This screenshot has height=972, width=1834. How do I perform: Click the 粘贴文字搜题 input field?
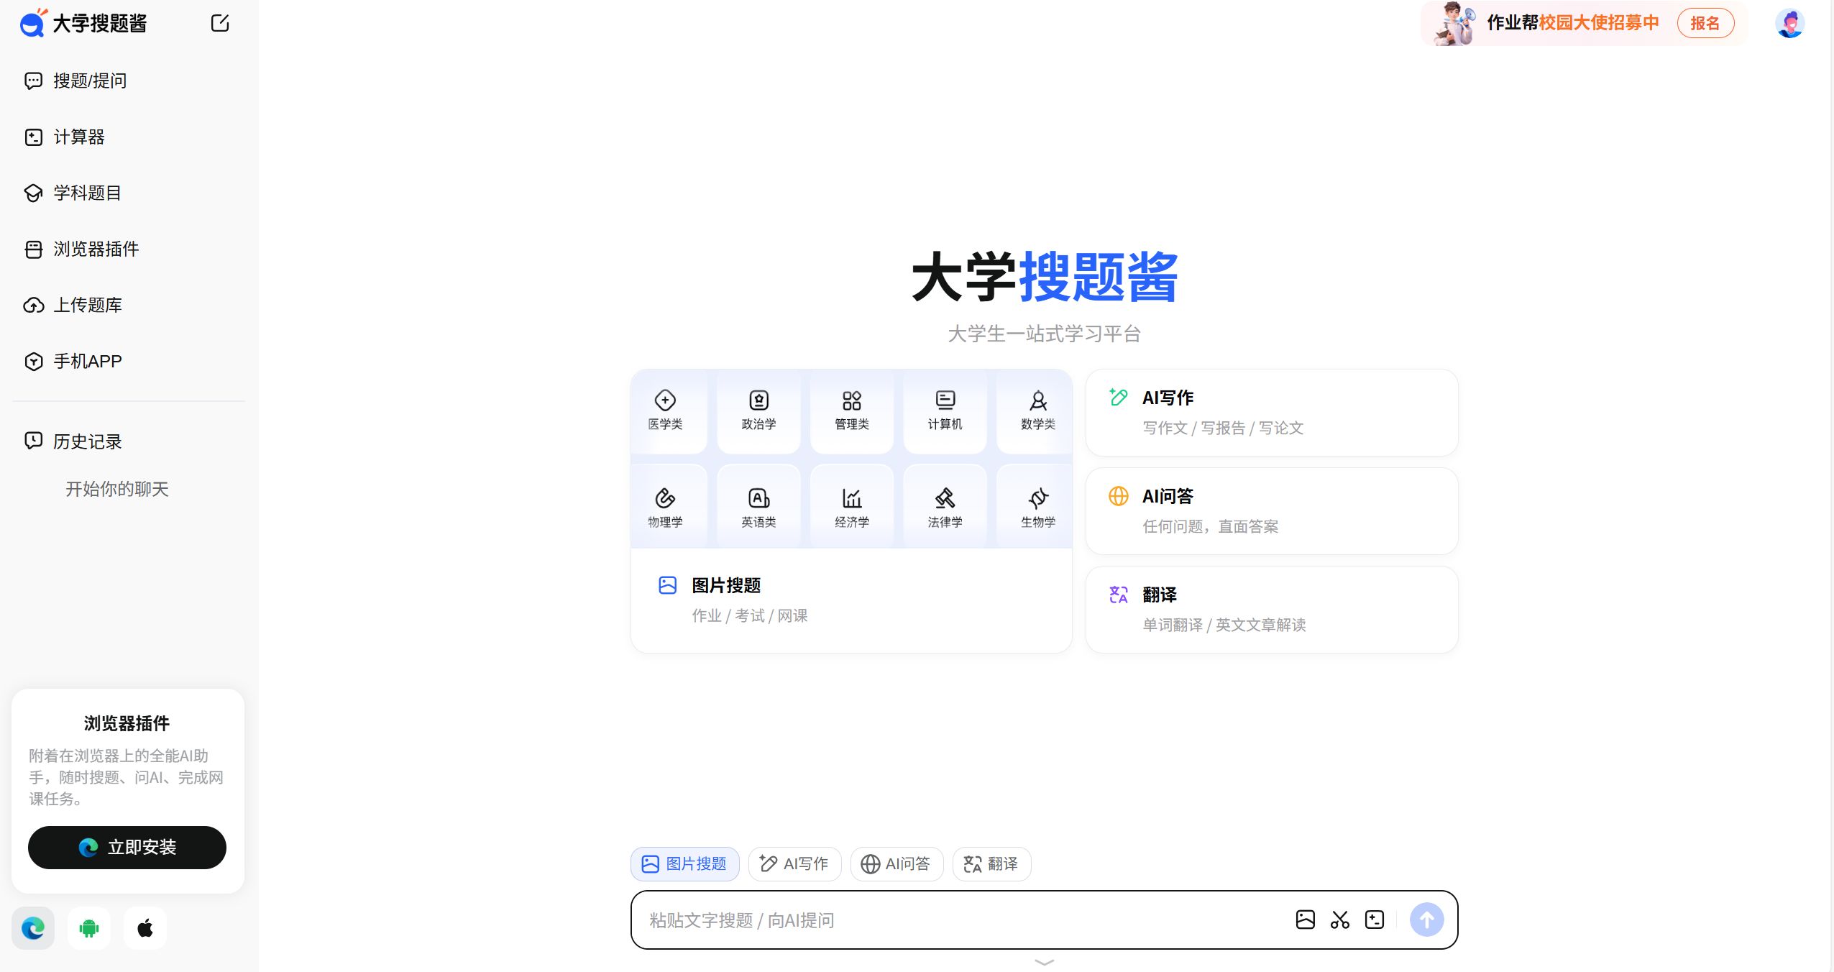[x=863, y=920]
